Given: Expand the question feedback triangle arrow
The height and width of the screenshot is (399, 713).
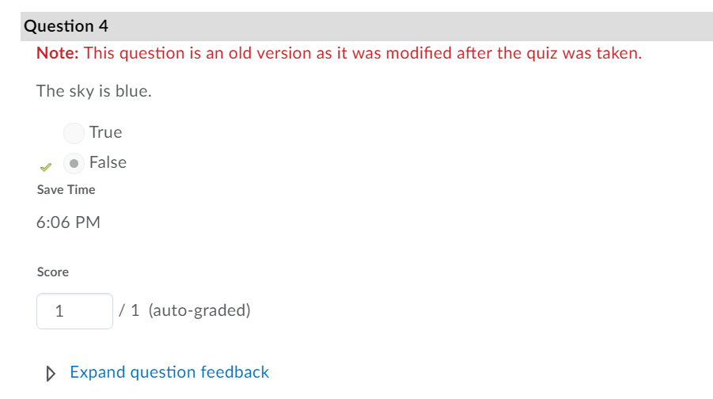Looking at the screenshot, I should point(51,373).
